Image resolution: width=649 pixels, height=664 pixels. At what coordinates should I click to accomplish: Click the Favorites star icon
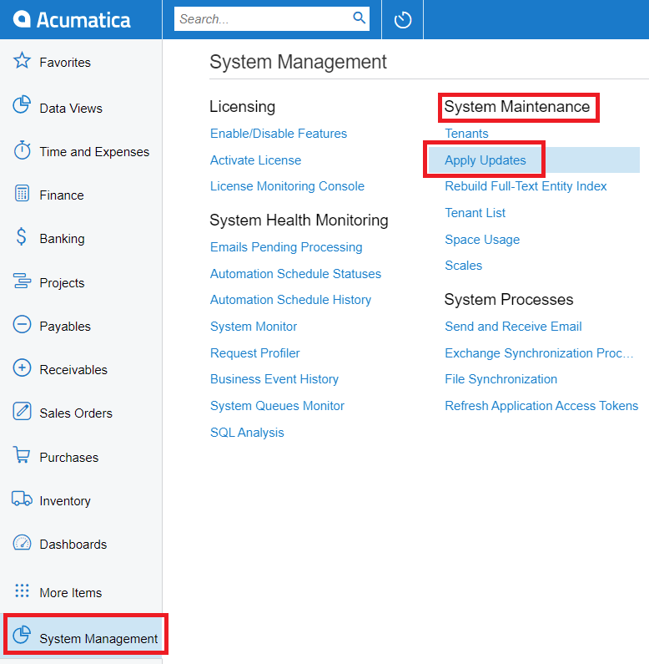click(22, 61)
